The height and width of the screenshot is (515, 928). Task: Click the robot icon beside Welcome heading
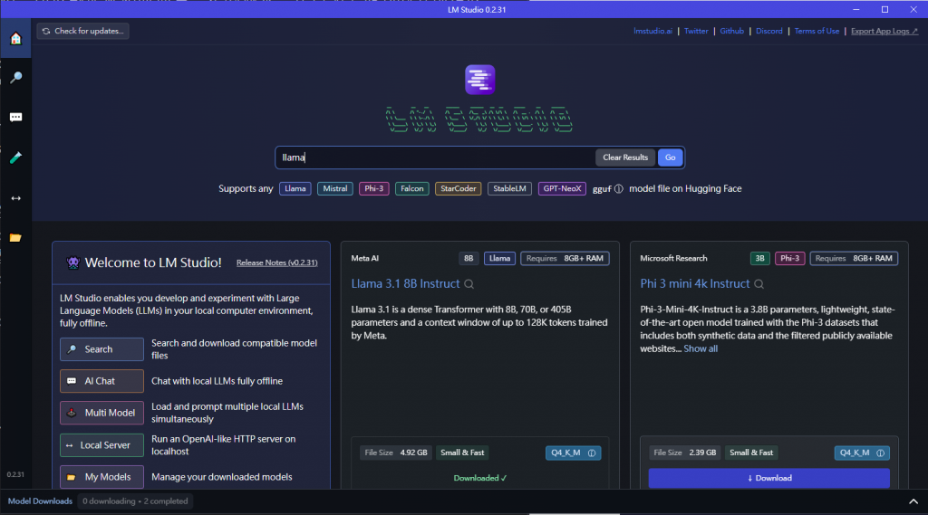(x=72, y=262)
